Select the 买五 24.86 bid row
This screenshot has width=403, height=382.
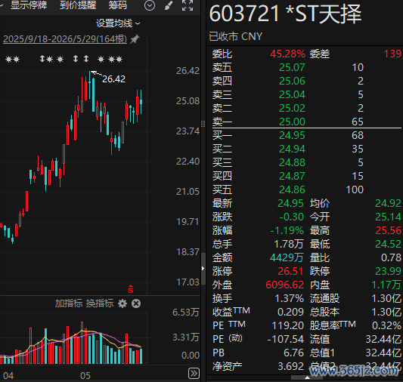coord(306,189)
